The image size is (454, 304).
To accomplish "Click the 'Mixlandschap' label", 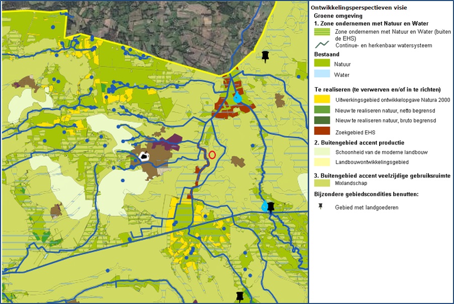I will [x=351, y=183].
